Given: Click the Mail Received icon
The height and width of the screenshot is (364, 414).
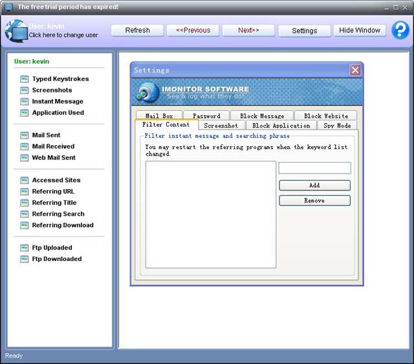Looking at the screenshot, I should point(25,146).
